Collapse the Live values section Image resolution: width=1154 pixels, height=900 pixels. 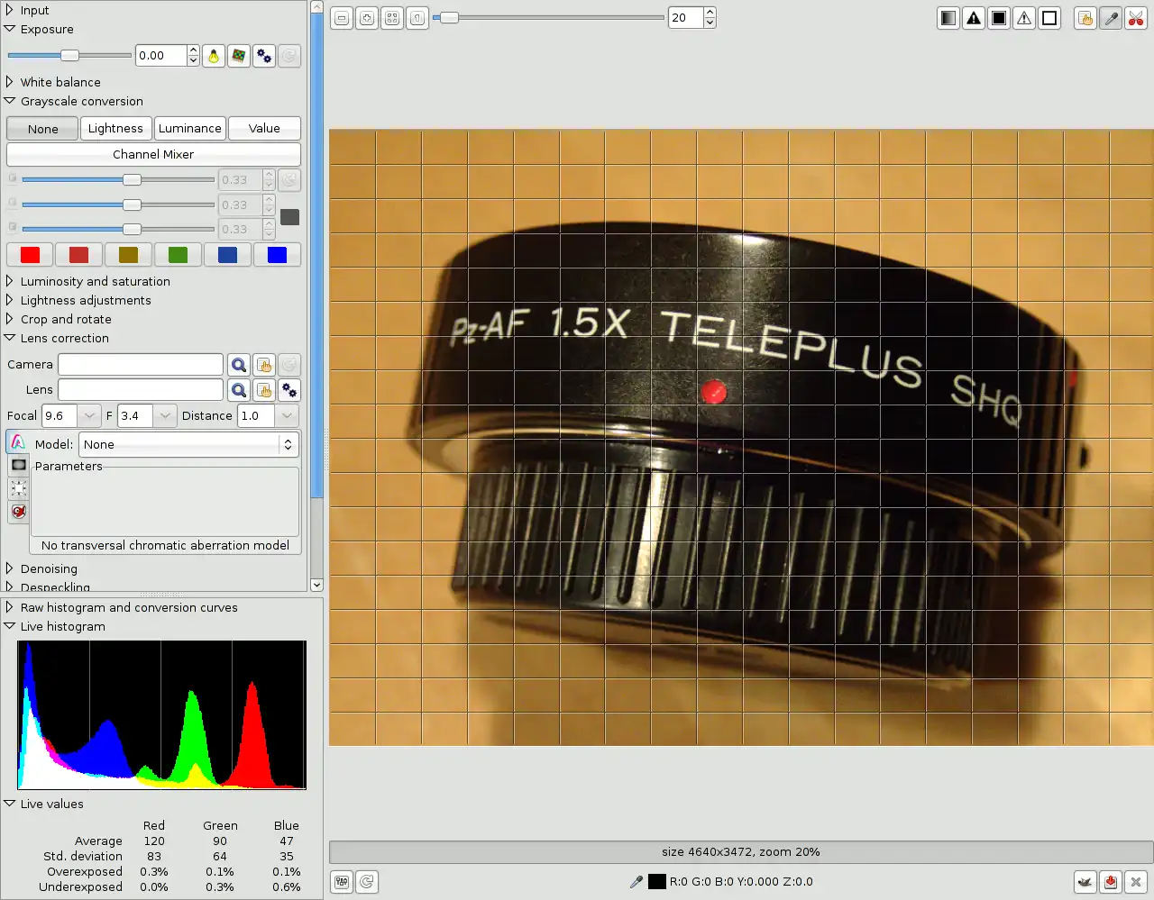(10, 804)
